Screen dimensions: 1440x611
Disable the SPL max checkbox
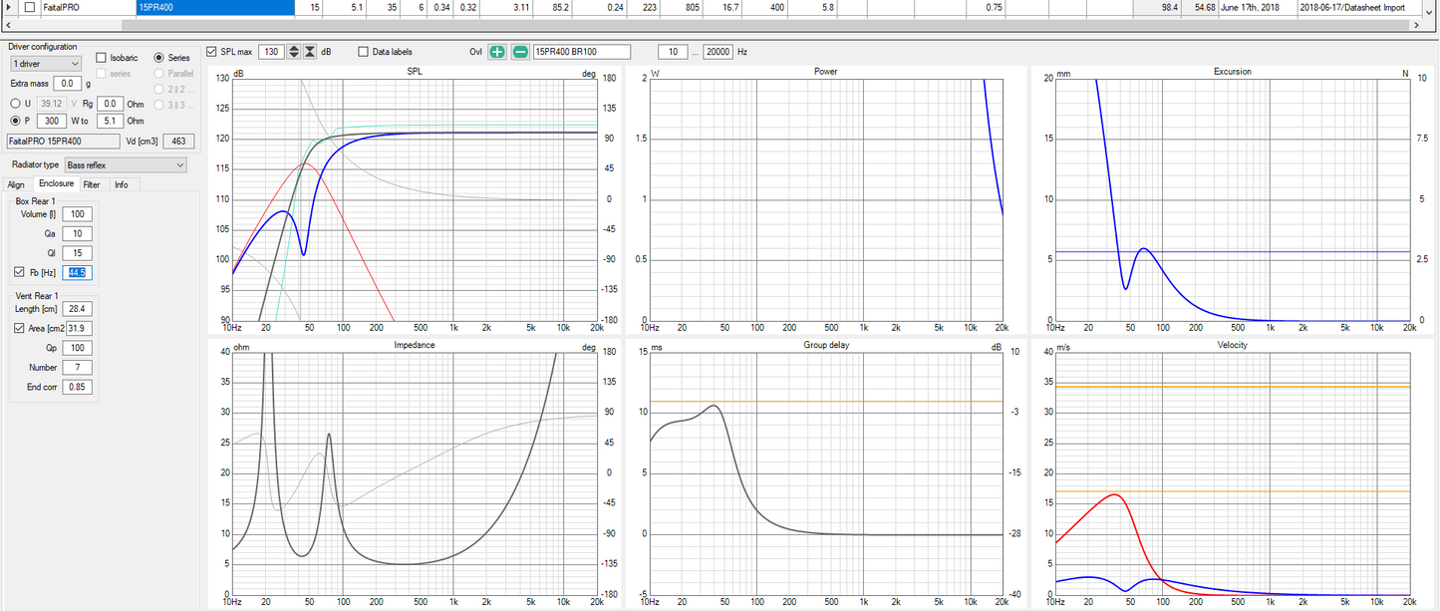click(x=211, y=52)
